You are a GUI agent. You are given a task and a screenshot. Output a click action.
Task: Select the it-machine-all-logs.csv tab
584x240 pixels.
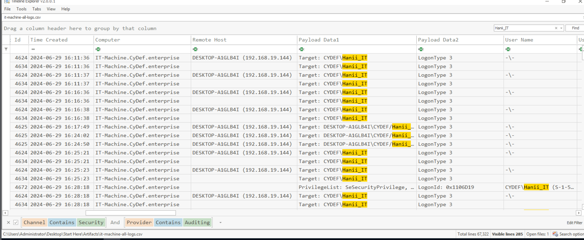pos(22,17)
